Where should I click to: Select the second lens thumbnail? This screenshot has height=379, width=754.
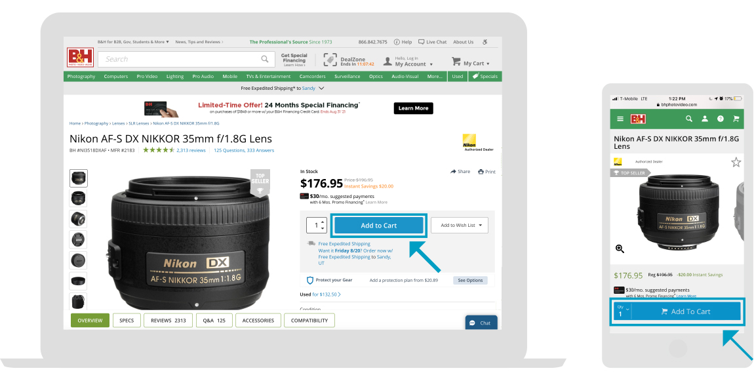79,198
